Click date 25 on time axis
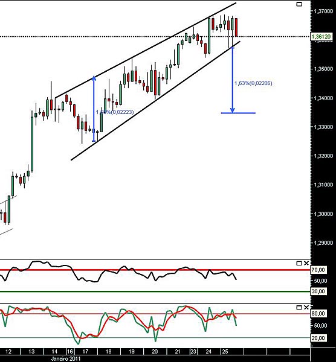336x362 pixels. click(225, 351)
